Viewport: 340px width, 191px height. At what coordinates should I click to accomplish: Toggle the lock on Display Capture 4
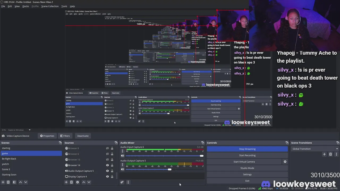[112, 176]
